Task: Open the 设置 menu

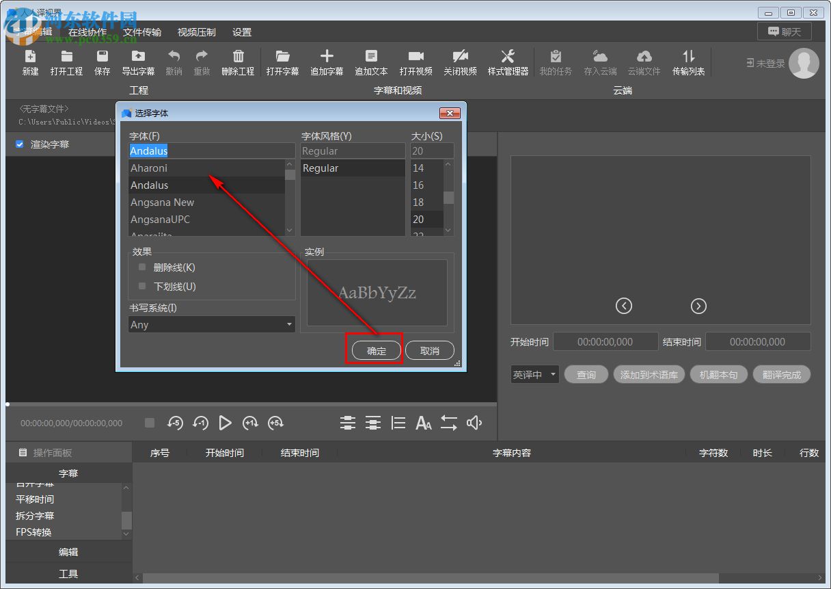Action: pyautogui.click(x=242, y=32)
